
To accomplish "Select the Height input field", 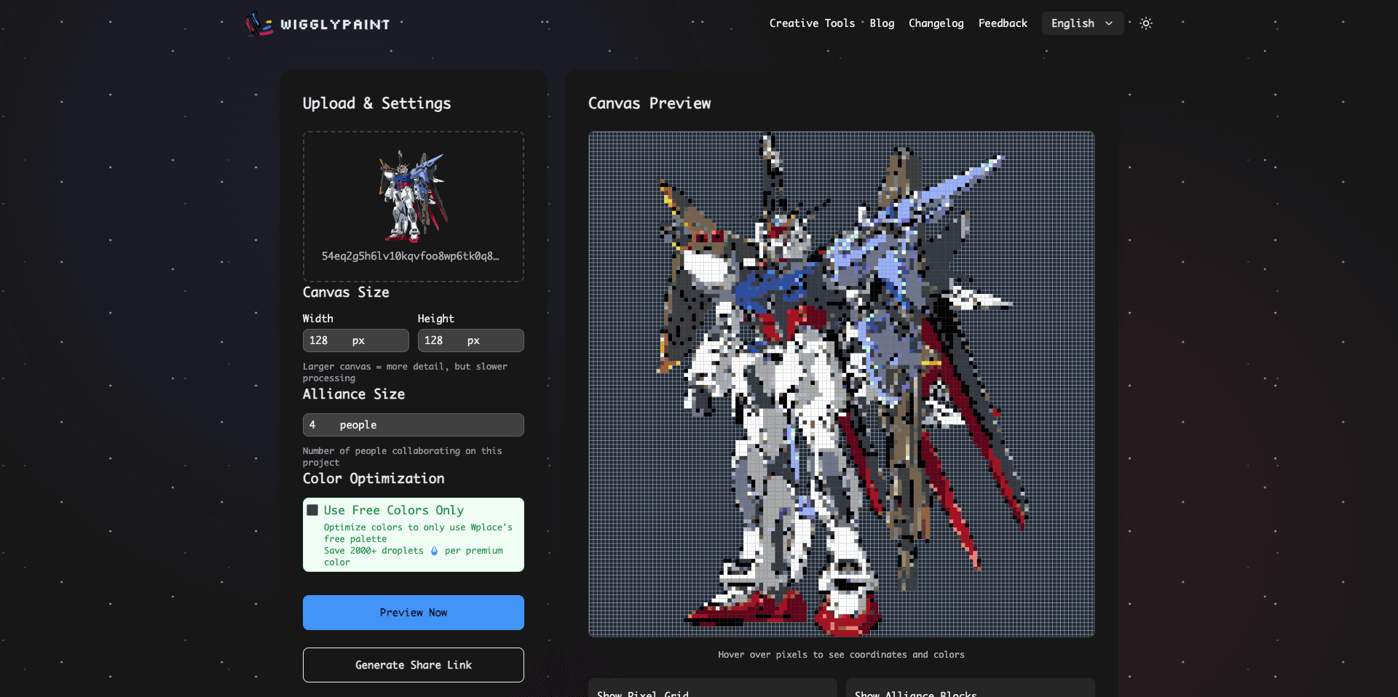I will pyautogui.click(x=470, y=340).
